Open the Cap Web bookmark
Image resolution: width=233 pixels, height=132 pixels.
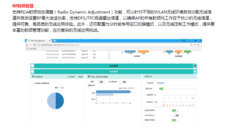pos(31,48)
